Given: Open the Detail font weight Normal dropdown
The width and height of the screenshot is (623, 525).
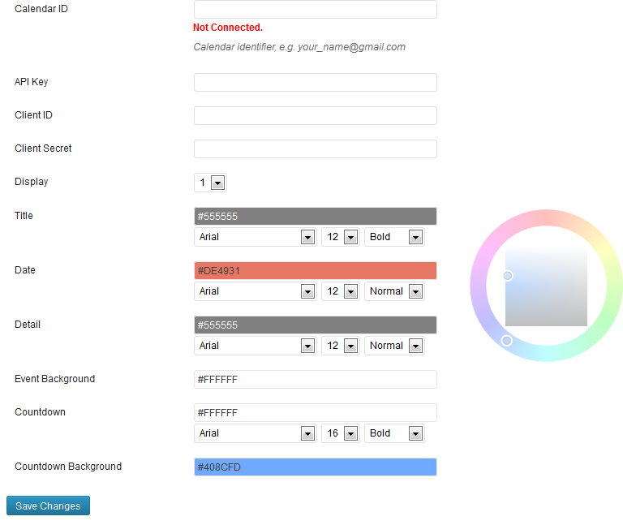Looking at the screenshot, I should coord(394,346).
